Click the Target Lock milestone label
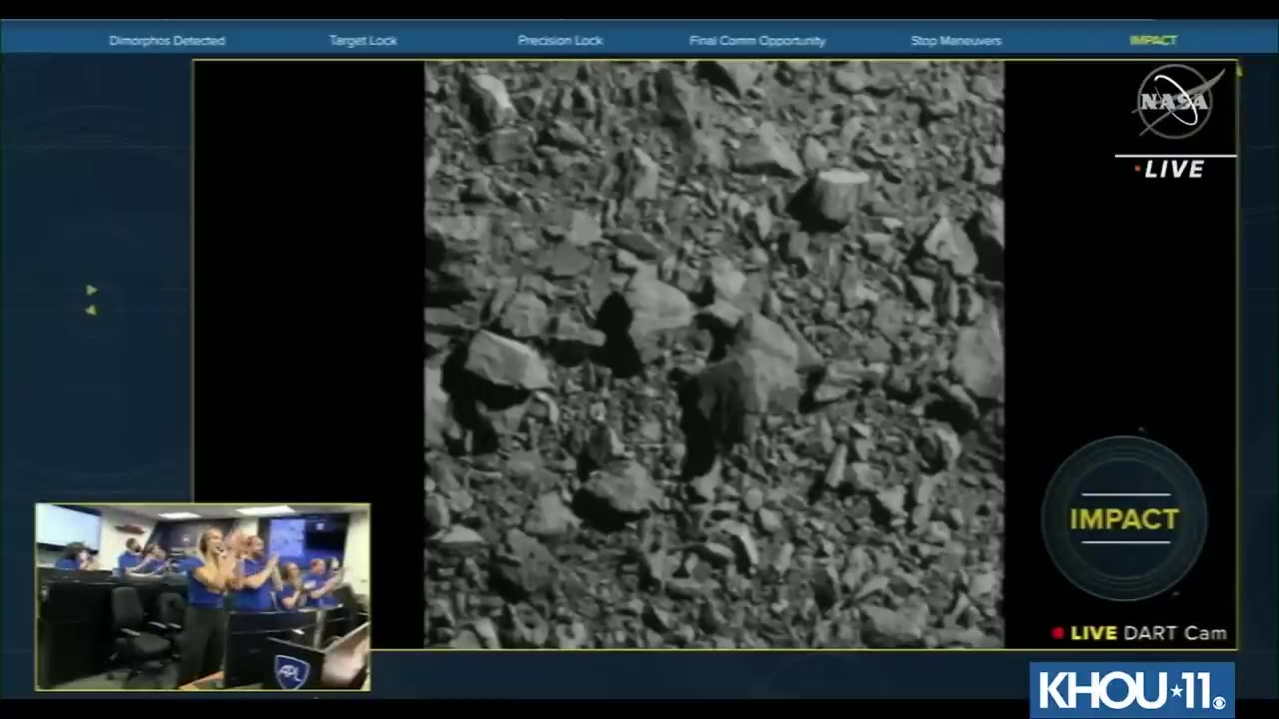Image resolution: width=1279 pixels, height=719 pixels. (363, 41)
